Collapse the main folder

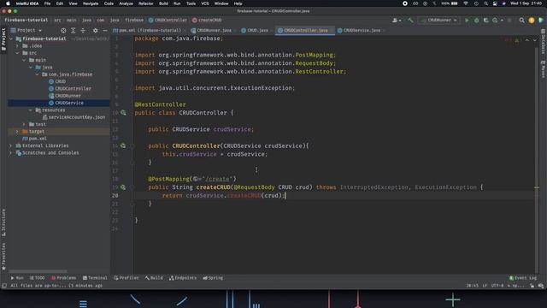[x=24, y=60]
